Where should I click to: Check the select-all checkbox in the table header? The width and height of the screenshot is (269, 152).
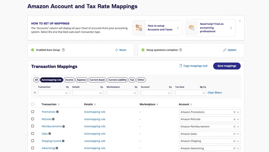point(33,104)
